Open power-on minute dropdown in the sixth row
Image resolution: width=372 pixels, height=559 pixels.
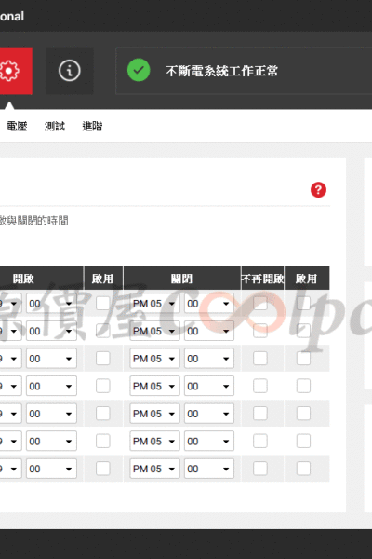click(51, 442)
